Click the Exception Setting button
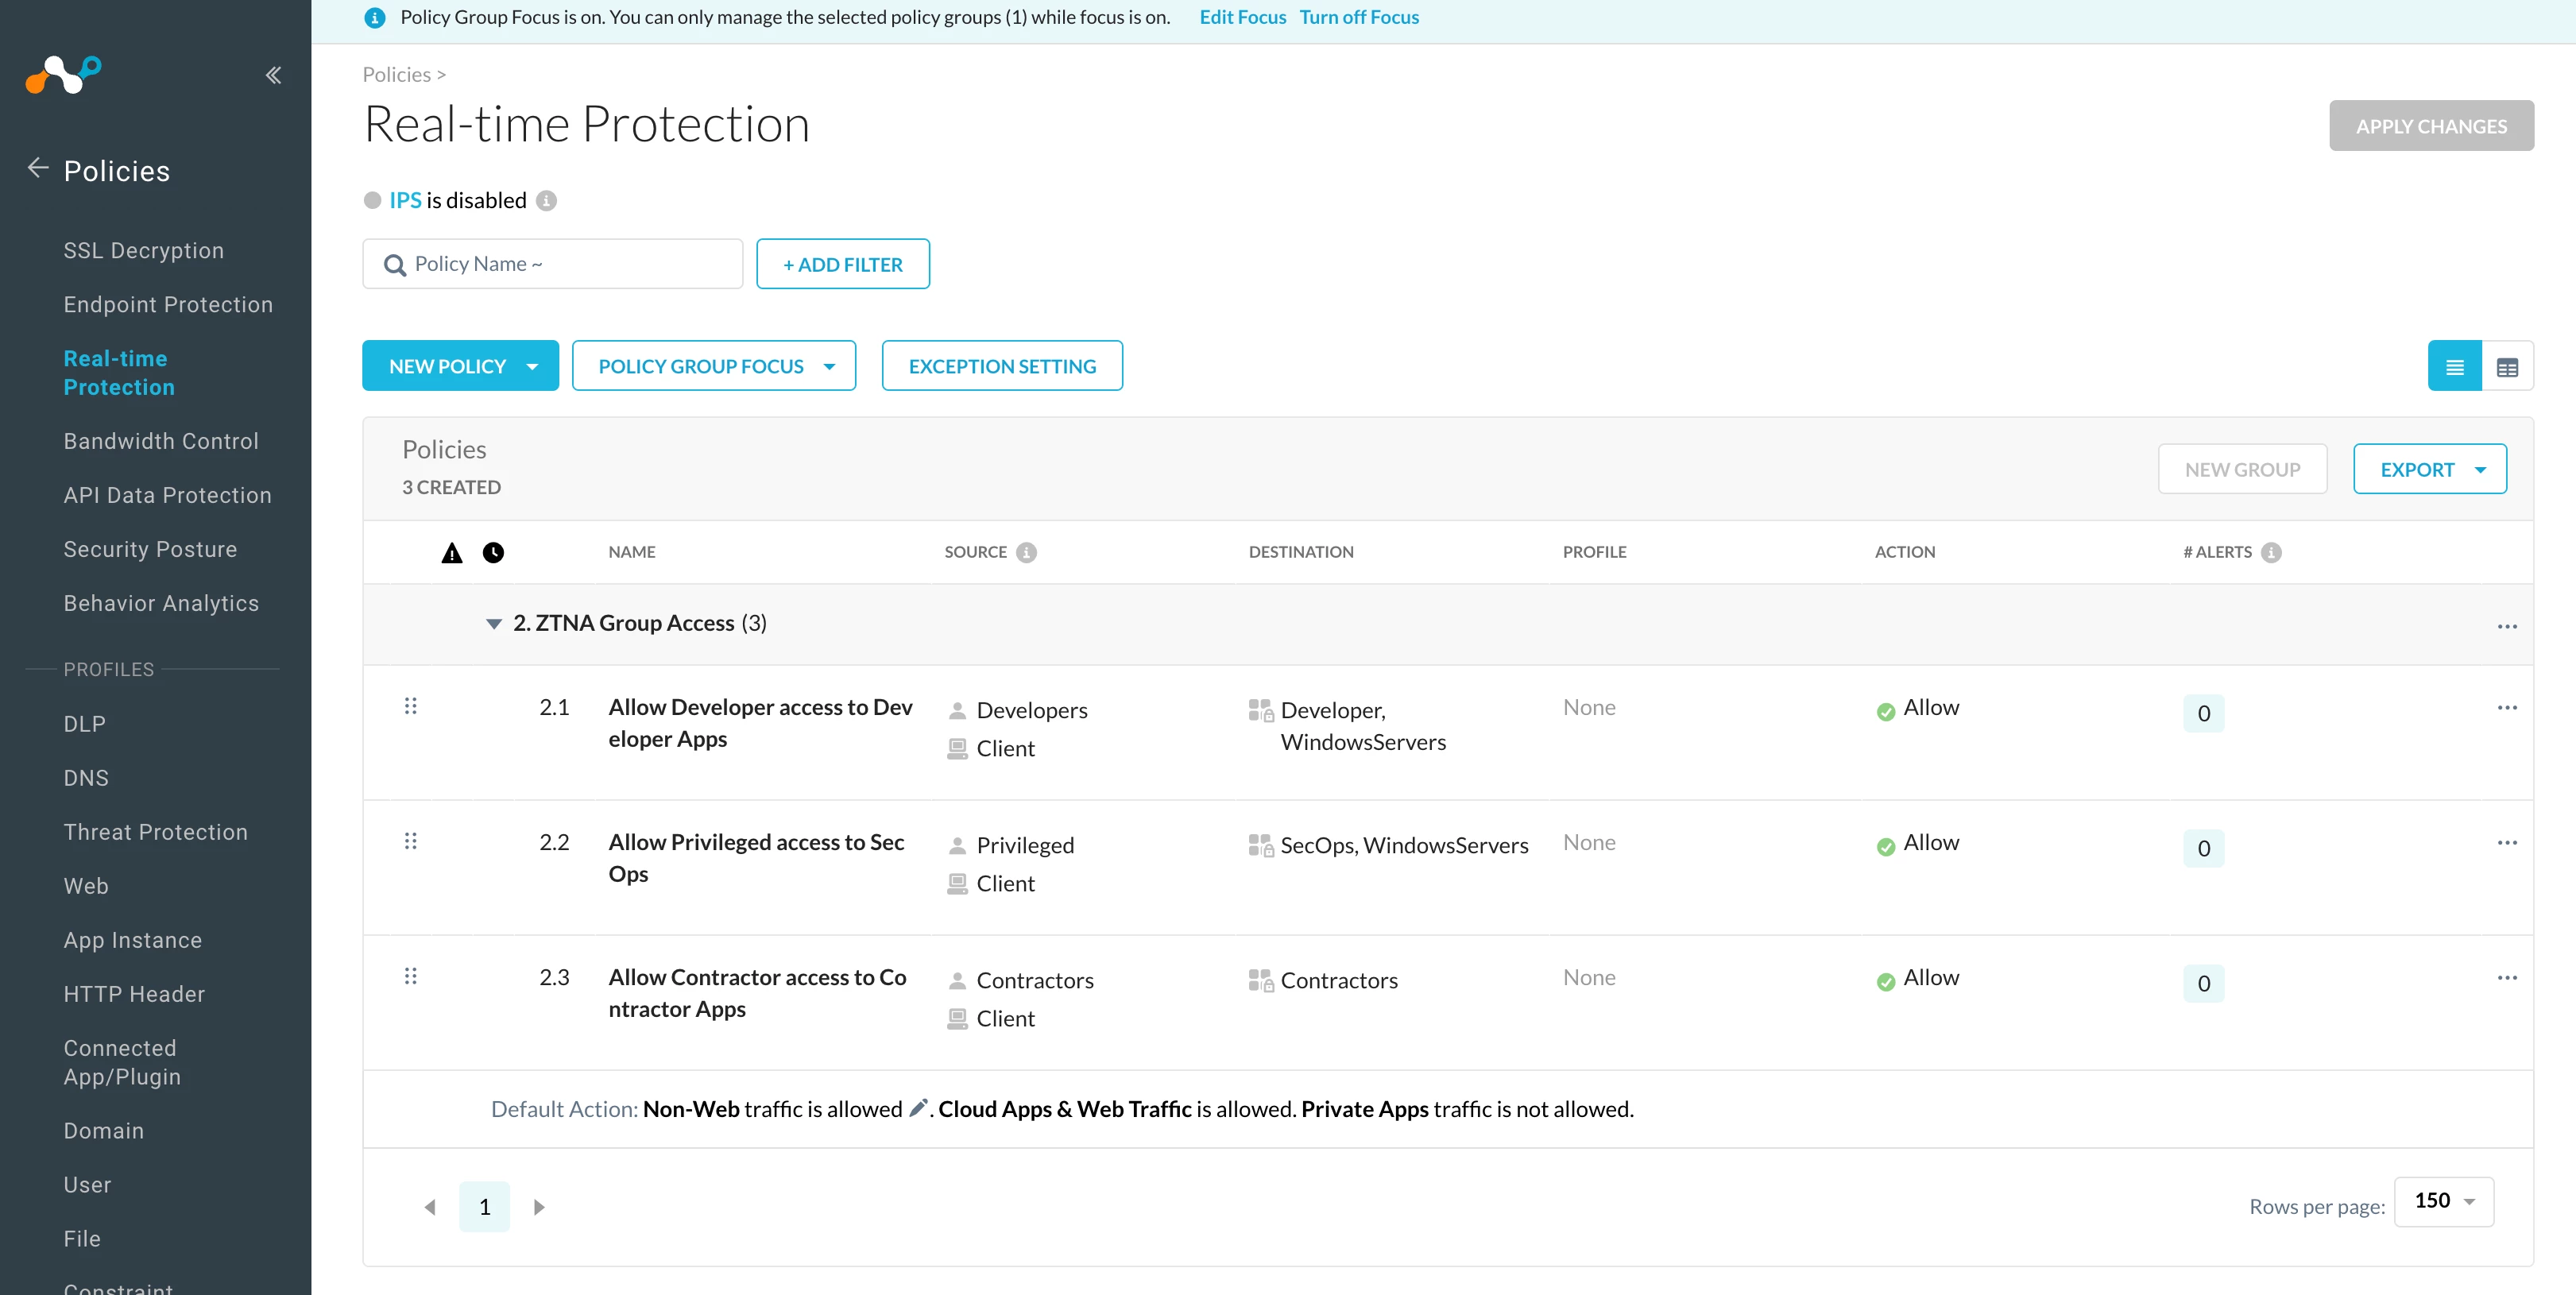Image resolution: width=2576 pixels, height=1295 pixels. 1001,366
